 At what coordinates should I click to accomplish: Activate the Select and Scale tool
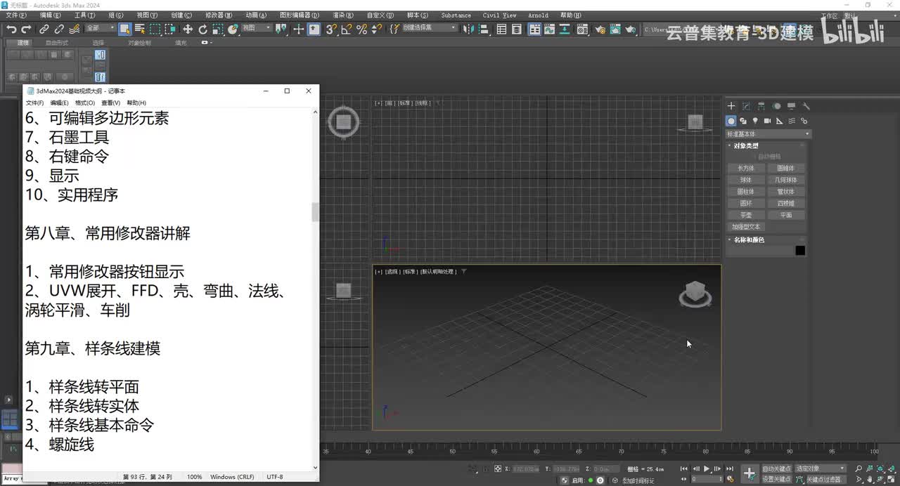tap(218, 29)
